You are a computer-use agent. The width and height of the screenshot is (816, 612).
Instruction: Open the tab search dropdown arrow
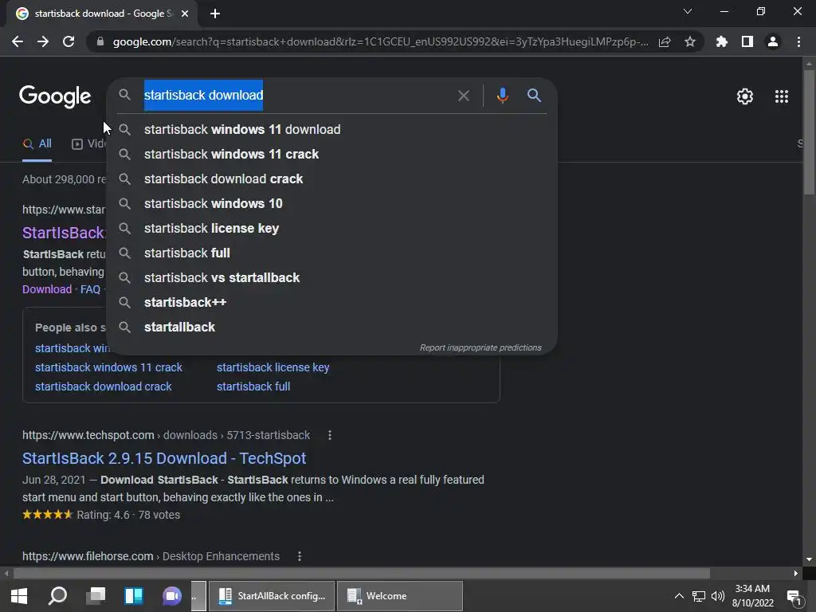[x=688, y=11]
